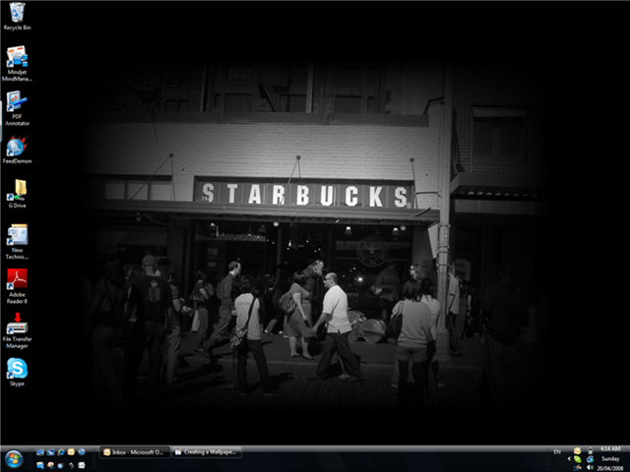This screenshot has height=472, width=630.
Task: Click the FeedDemon desktop shortcut
Action: click(17, 150)
